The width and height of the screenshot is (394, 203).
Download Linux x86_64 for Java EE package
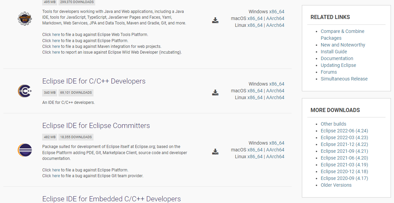(x=255, y=25)
